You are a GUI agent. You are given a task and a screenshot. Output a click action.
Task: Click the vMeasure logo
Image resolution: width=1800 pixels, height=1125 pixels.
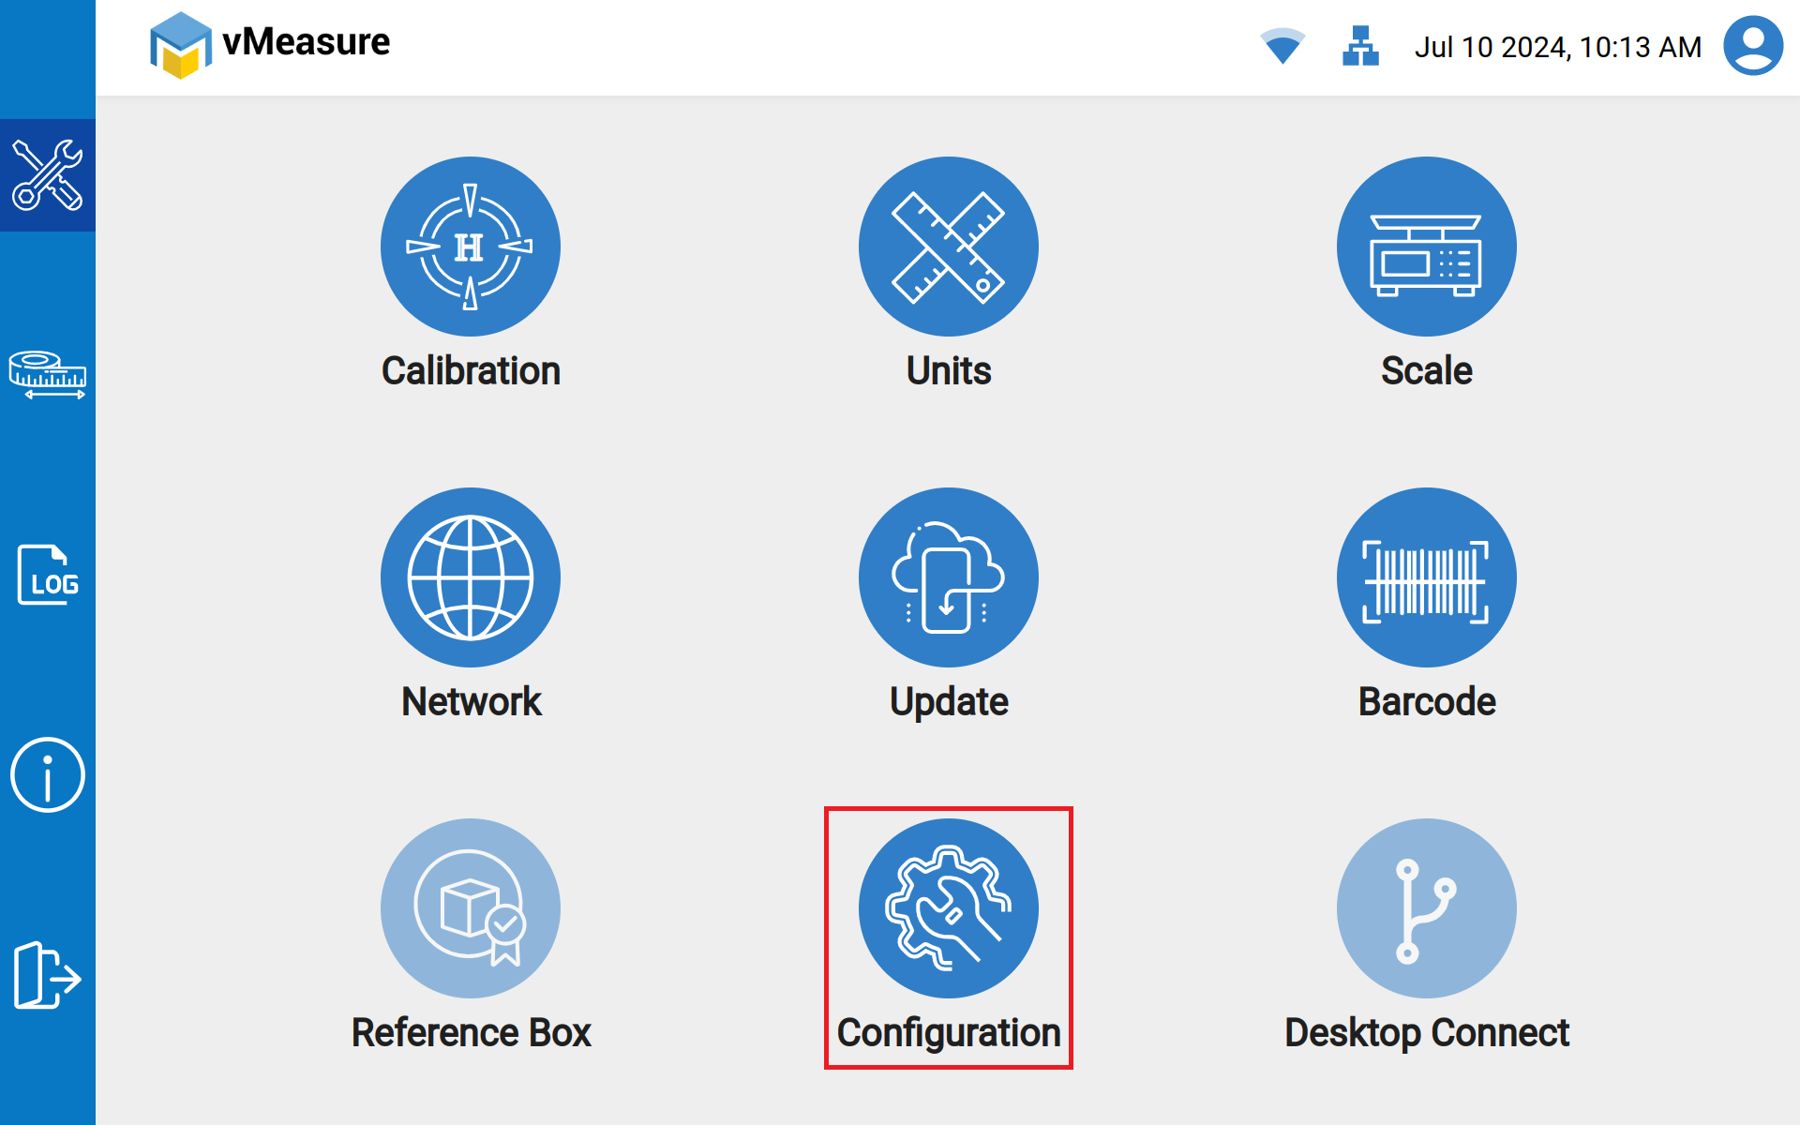coord(270,44)
